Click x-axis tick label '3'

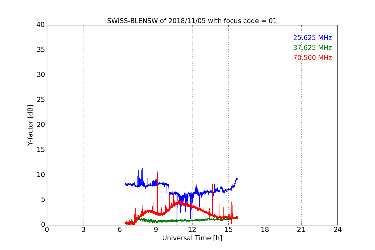pyautogui.click(x=83, y=230)
